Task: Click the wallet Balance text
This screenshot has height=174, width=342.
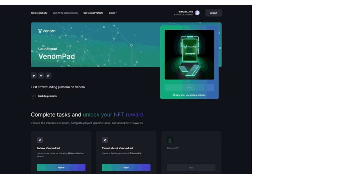Action: pyautogui.click(x=183, y=15)
